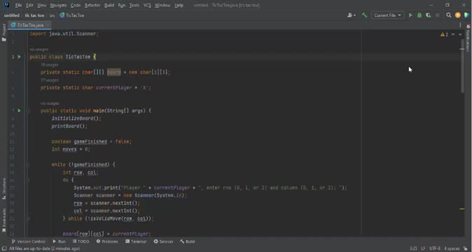Screen dimensions: 472x252
Task: Run with Coverage icon in toolbar
Action: point(429,15)
